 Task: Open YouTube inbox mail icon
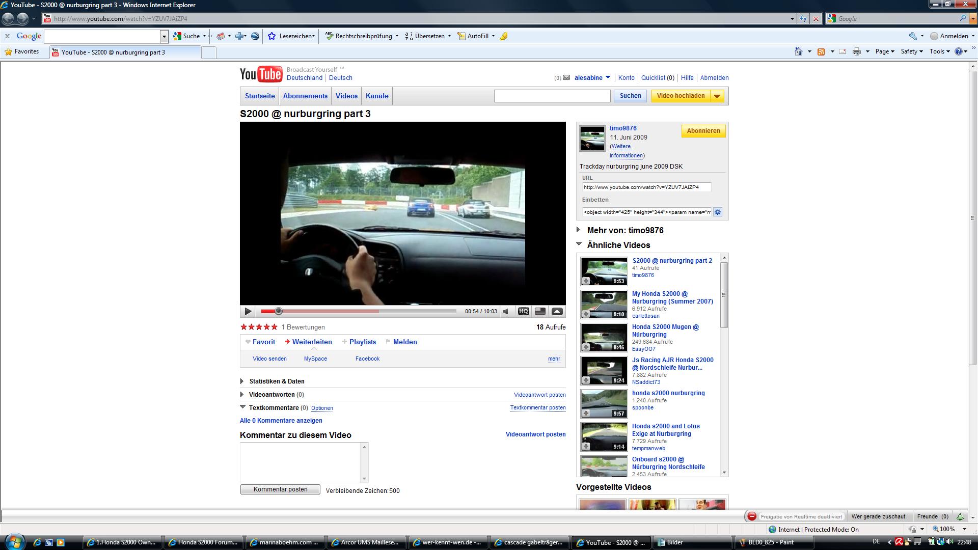(x=566, y=78)
